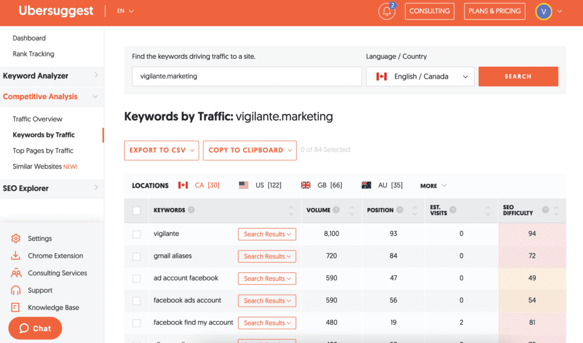
Task: Open the account menu chevron beside avatar
Action: [x=560, y=11]
